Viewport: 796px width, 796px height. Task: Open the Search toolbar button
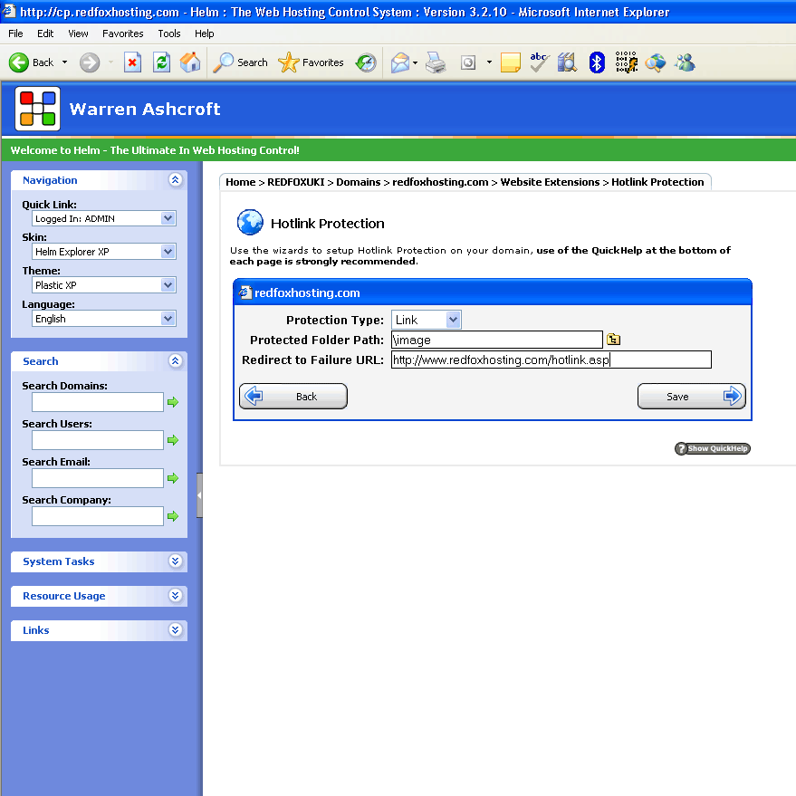tap(240, 63)
